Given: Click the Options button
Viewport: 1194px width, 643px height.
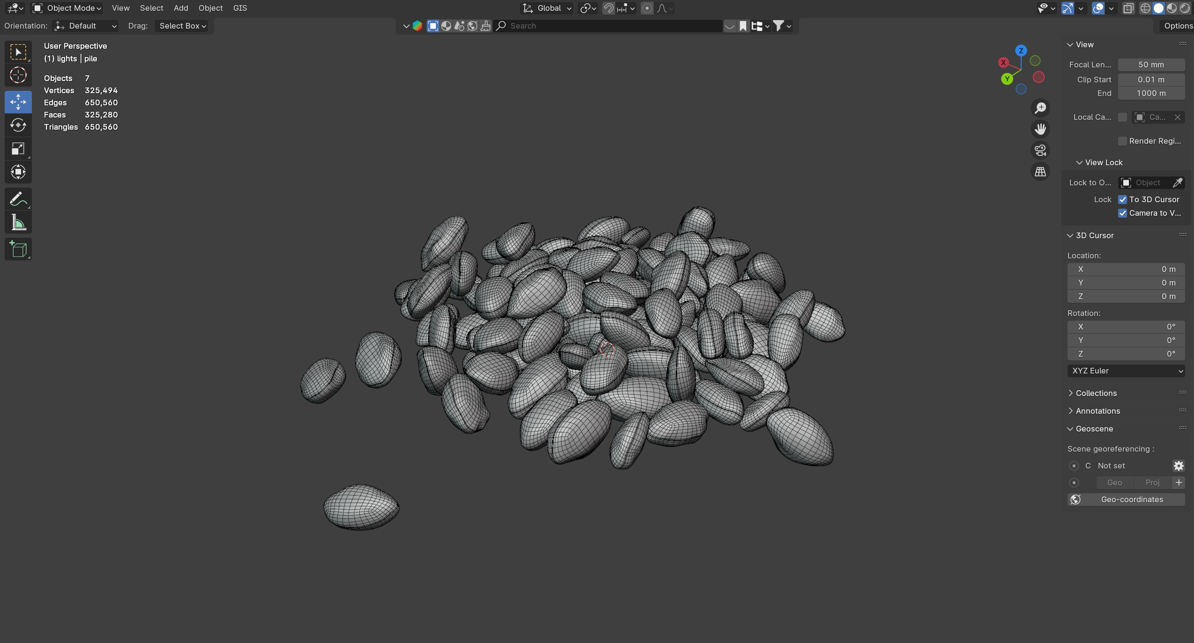Looking at the screenshot, I should [1178, 26].
